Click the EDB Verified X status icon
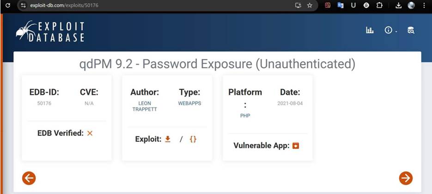432x194 pixels. 90,133
